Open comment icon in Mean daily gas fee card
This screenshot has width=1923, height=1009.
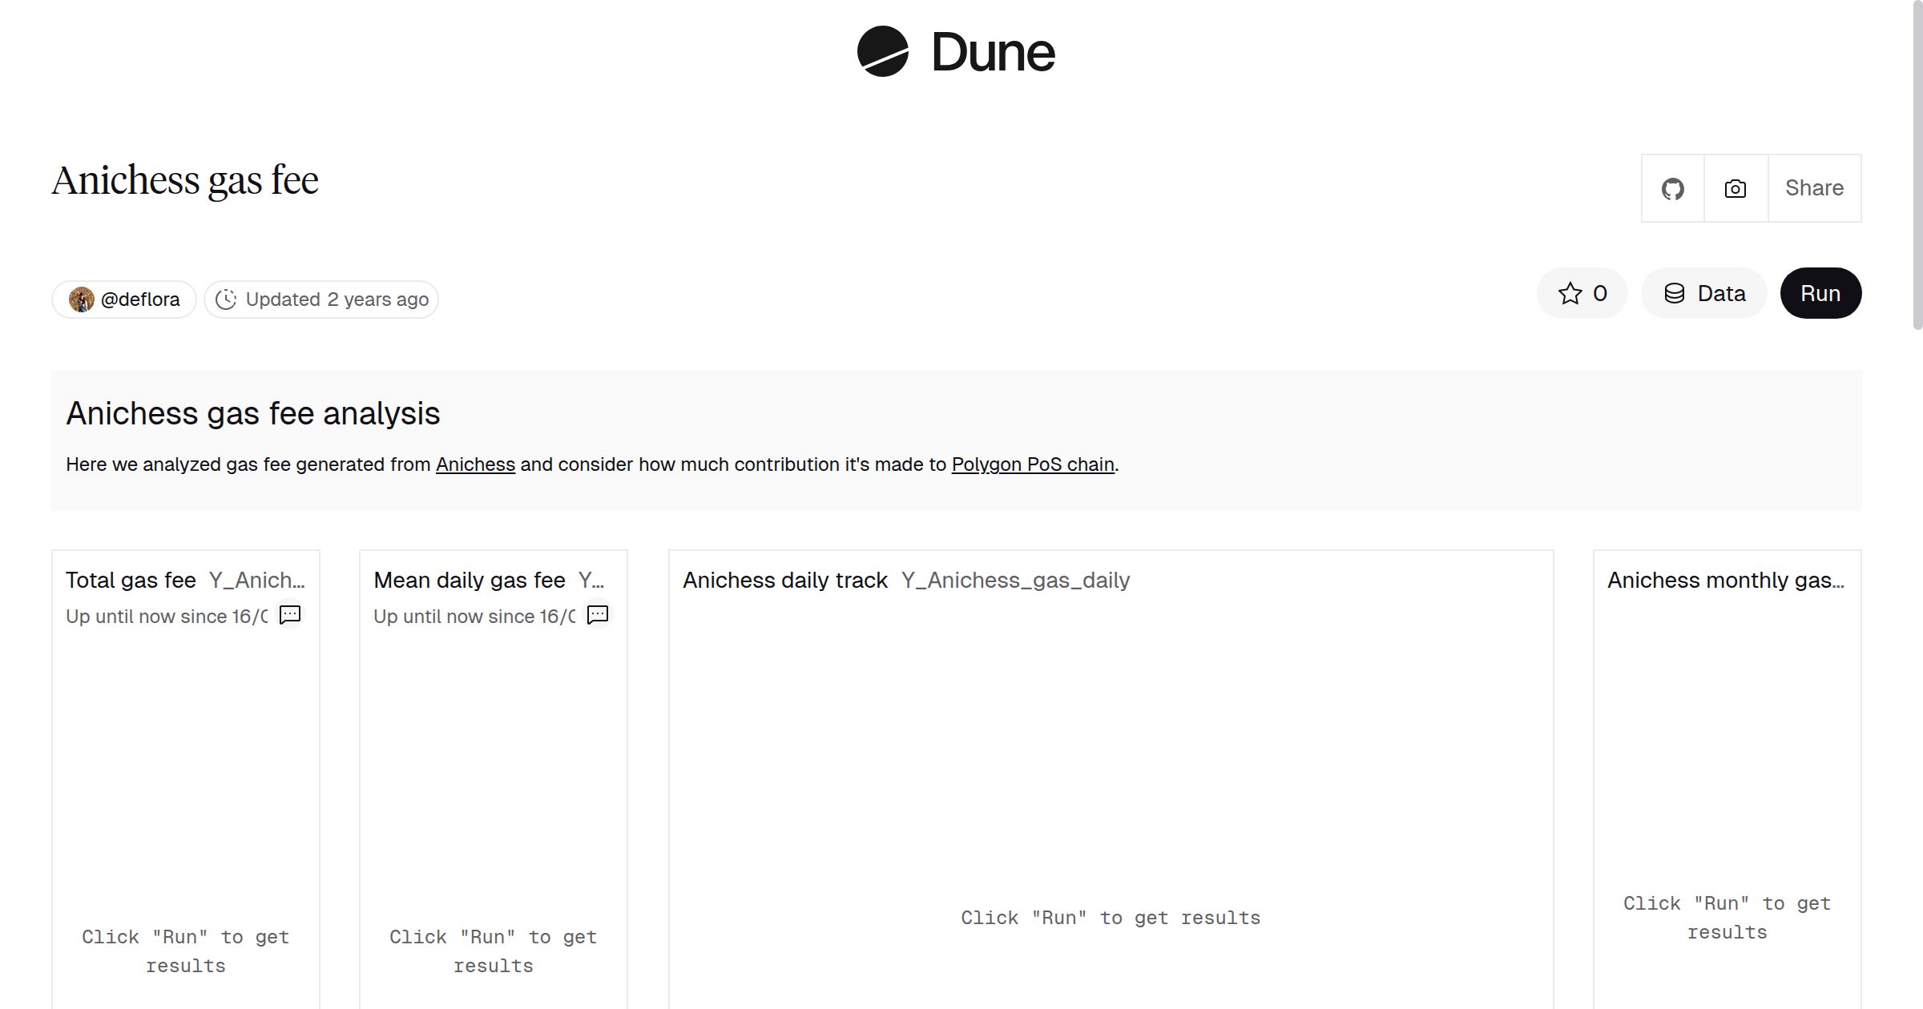[x=597, y=614]
